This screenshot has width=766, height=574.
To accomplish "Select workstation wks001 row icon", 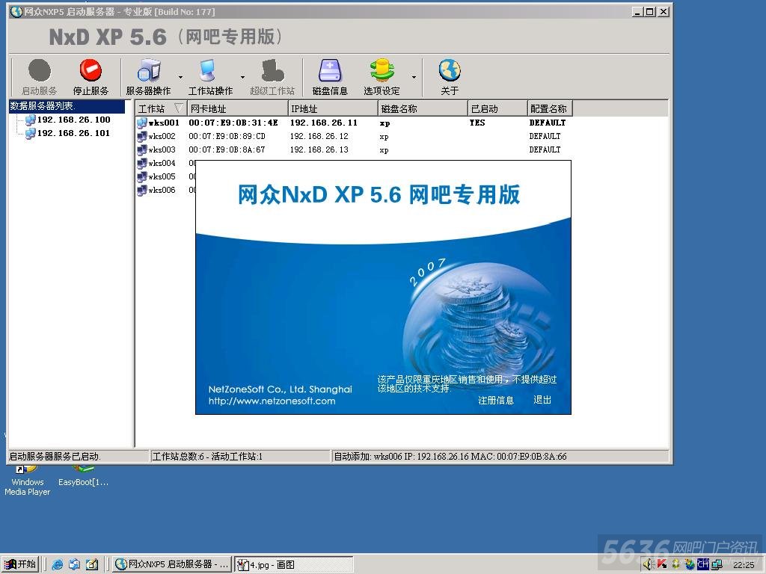I will (141, 123).
